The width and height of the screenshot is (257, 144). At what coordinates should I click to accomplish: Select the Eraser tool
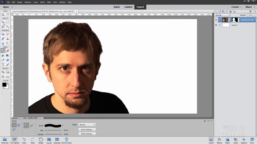[x=8, y=51]
